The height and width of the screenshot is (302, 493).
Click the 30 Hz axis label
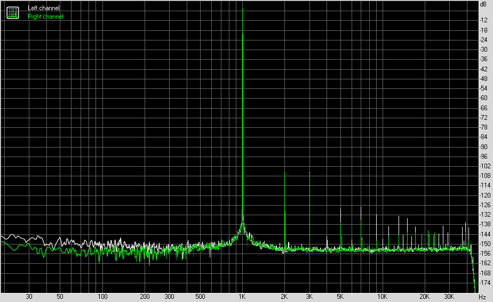click(x=29, y=297)
